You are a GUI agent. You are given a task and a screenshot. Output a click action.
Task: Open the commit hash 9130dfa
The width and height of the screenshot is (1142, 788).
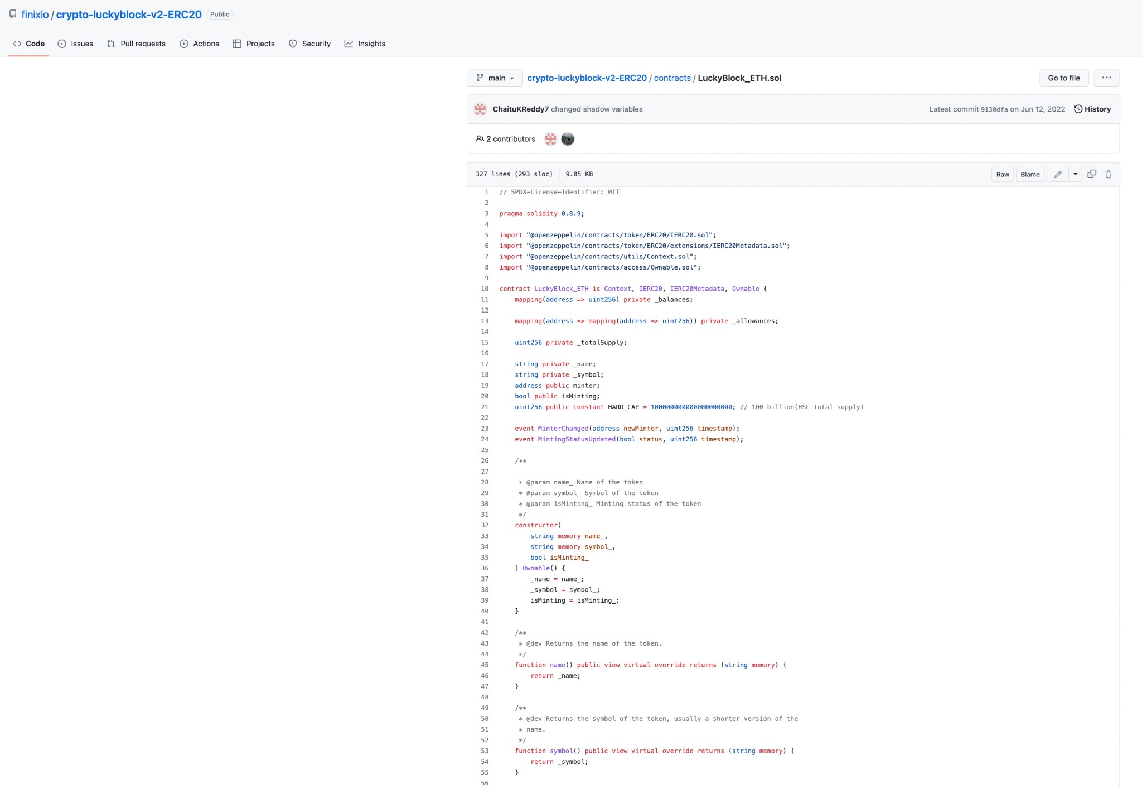(994, 109)
